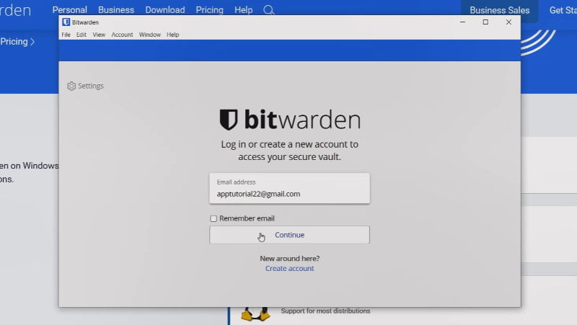
Task: Click the 'New around here?' text
Action: [290, 259]
